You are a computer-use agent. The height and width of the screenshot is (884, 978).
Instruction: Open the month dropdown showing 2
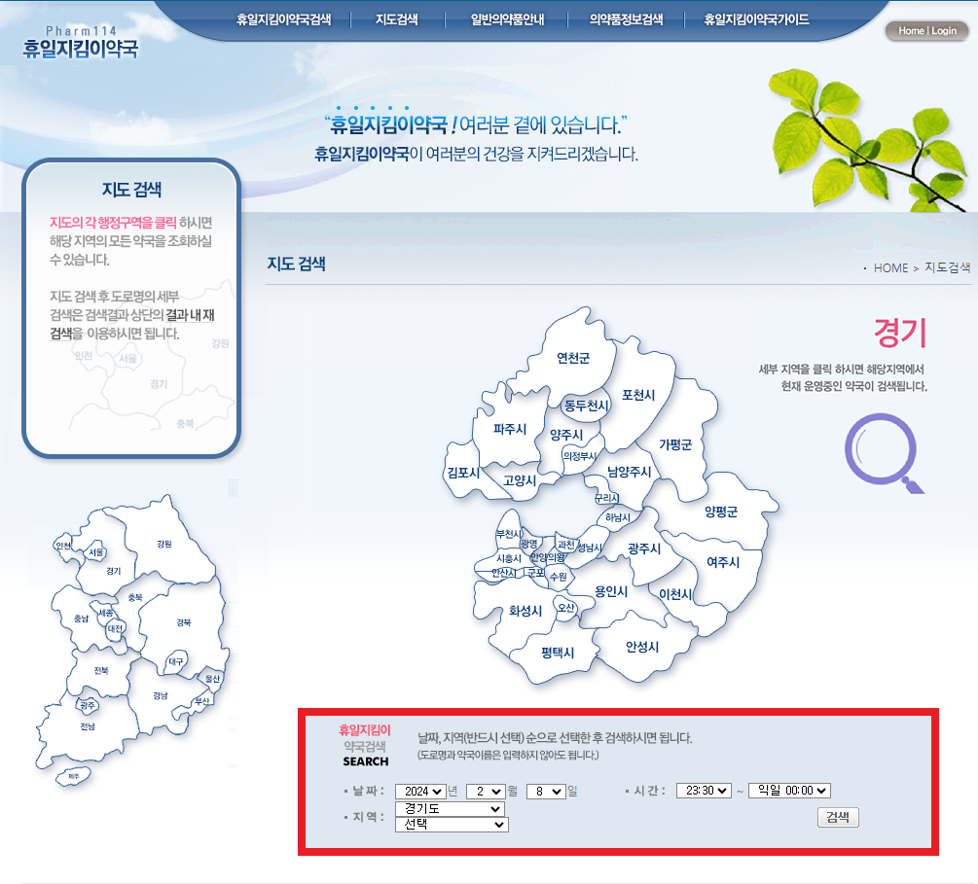point(486,791)
